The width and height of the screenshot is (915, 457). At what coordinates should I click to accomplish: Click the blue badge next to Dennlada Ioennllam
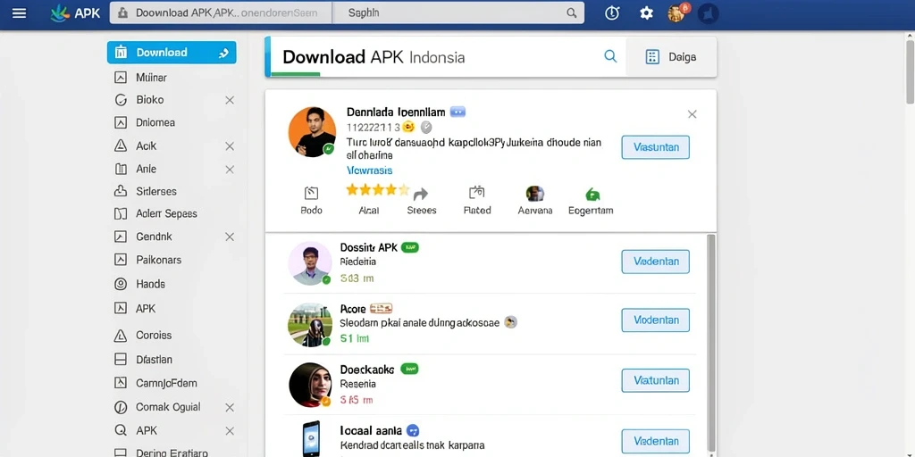[457, 112]
